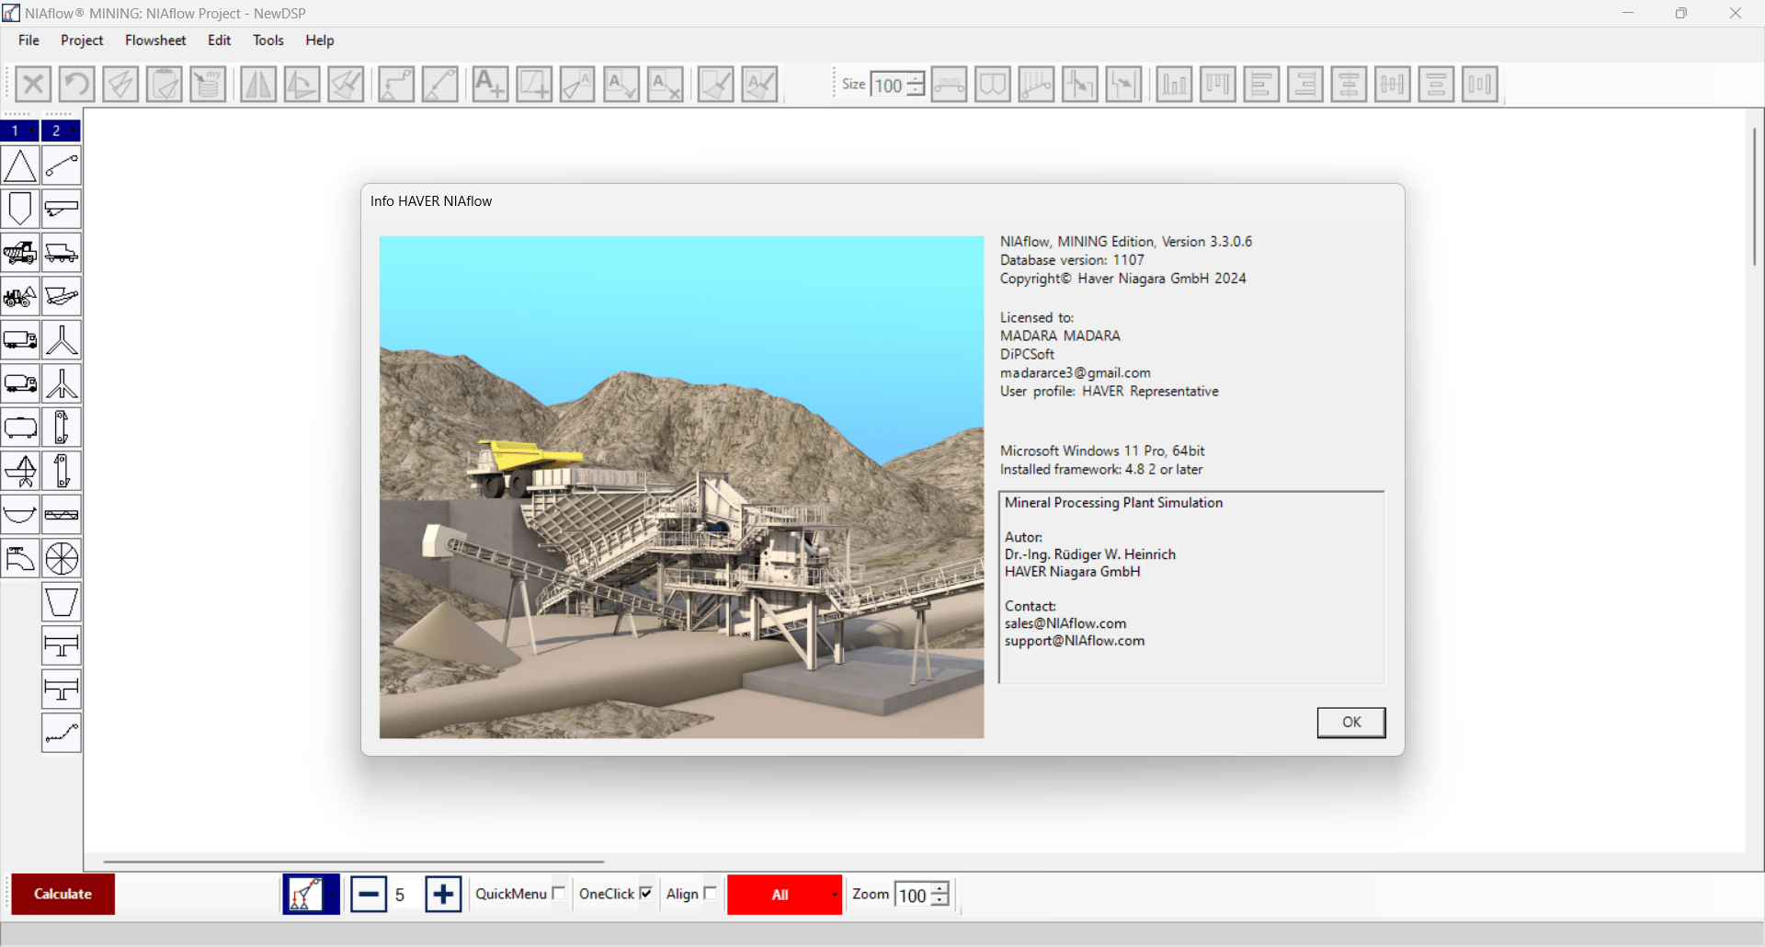The image size is (1765, 947).
Task: Click the mirror/flip triangles toolbar icon
Action: pos(257,85)
